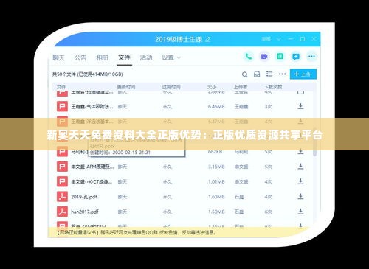Expand the chevron menu beside 举报
This screenshot has width=369, height=269.
click(x=279, y=39)
